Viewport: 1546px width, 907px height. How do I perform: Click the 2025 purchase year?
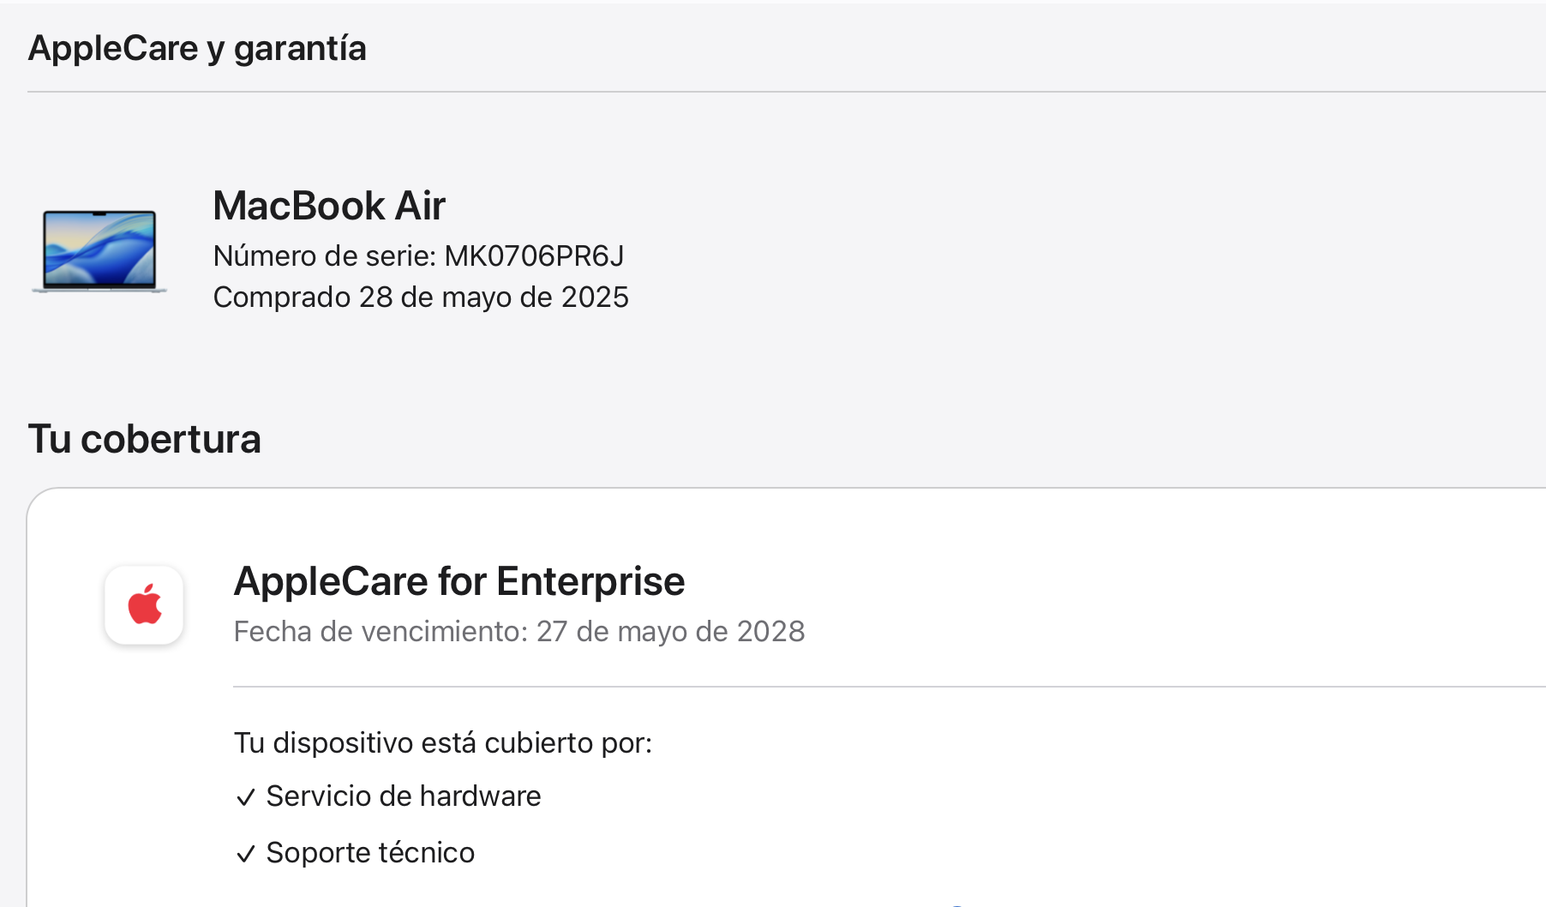(595, 297)
